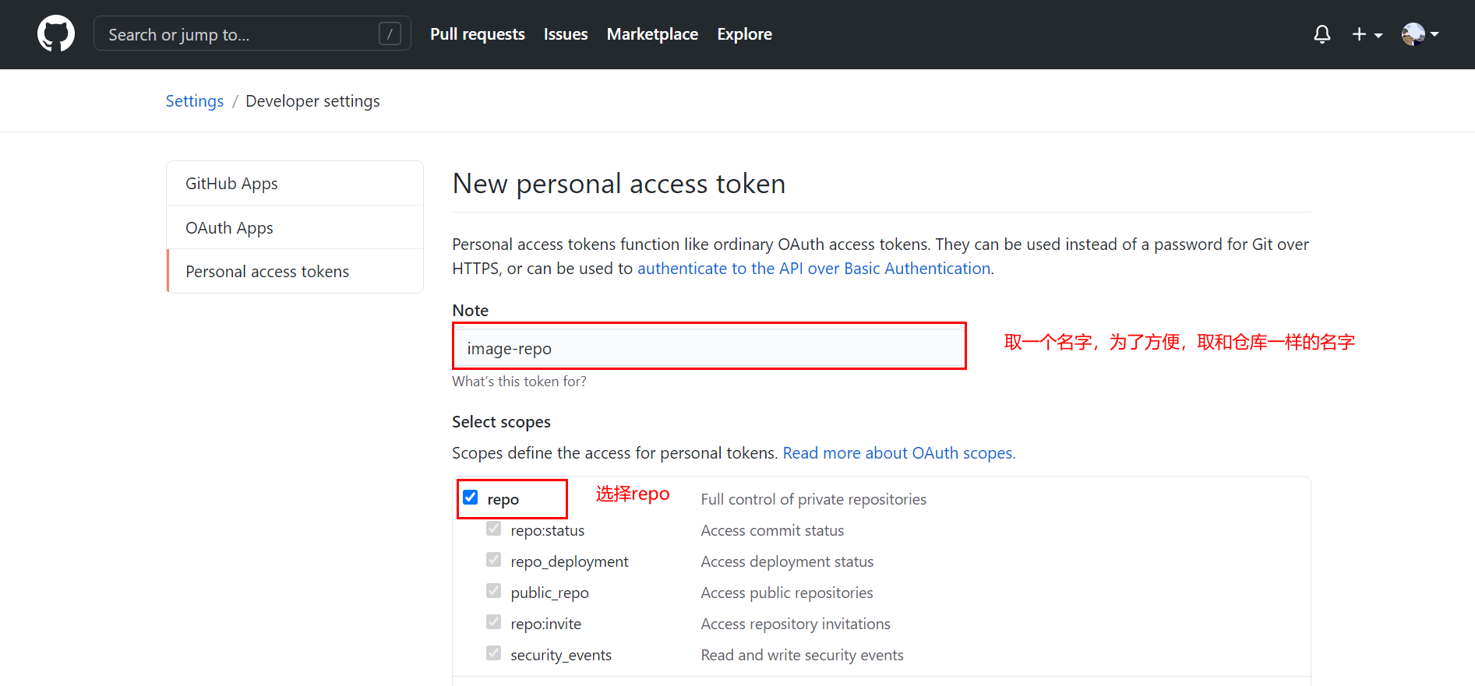Follow the authenticate to the API link
The width and height of the screenshot is (1475, 686).
coord(816,269)
